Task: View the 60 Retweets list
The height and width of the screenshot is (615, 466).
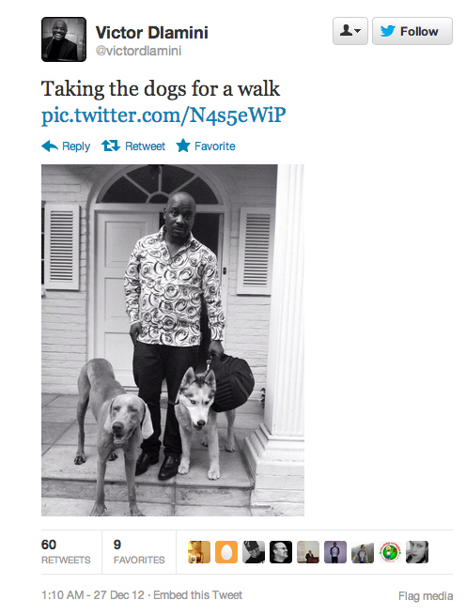Action: coord(66,551)
